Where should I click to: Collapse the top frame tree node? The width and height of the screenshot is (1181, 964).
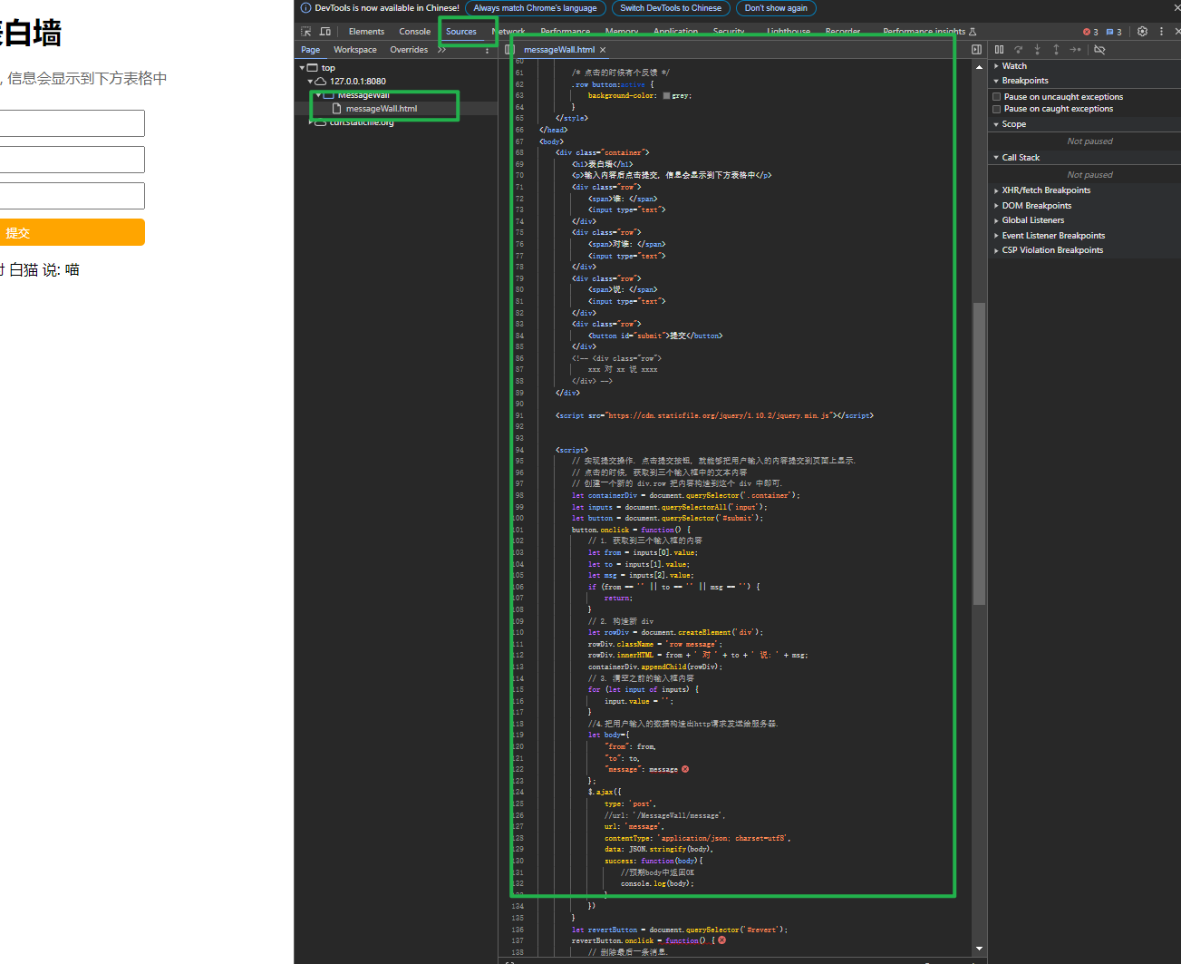303,68
